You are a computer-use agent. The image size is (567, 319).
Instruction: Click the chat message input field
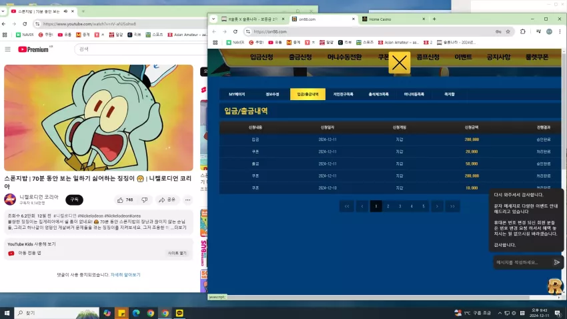tap(522, 262)
